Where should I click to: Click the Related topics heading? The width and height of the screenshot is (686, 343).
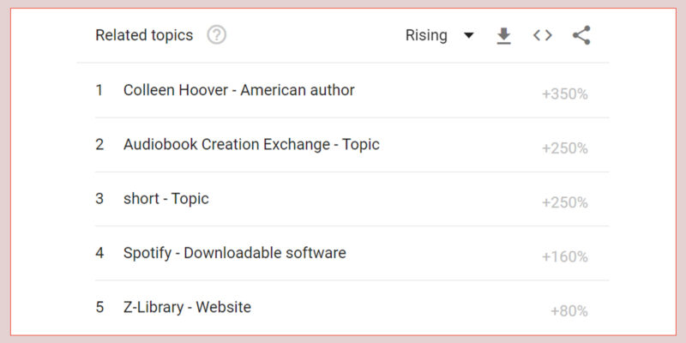pos(144,35)
